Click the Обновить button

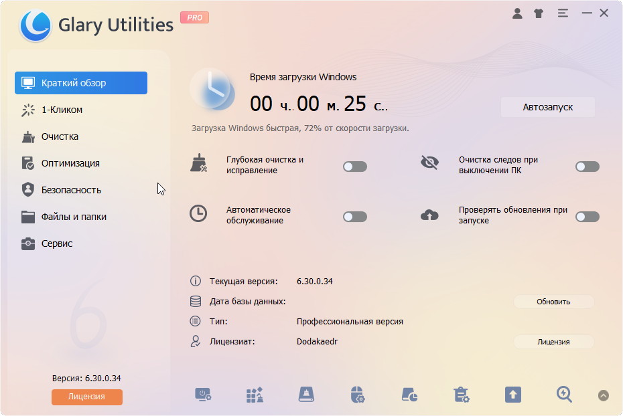553,302
